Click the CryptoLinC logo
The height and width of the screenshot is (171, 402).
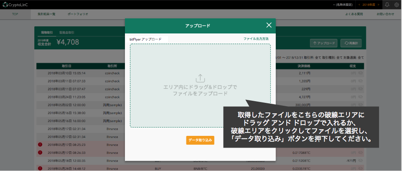(15, 5)
